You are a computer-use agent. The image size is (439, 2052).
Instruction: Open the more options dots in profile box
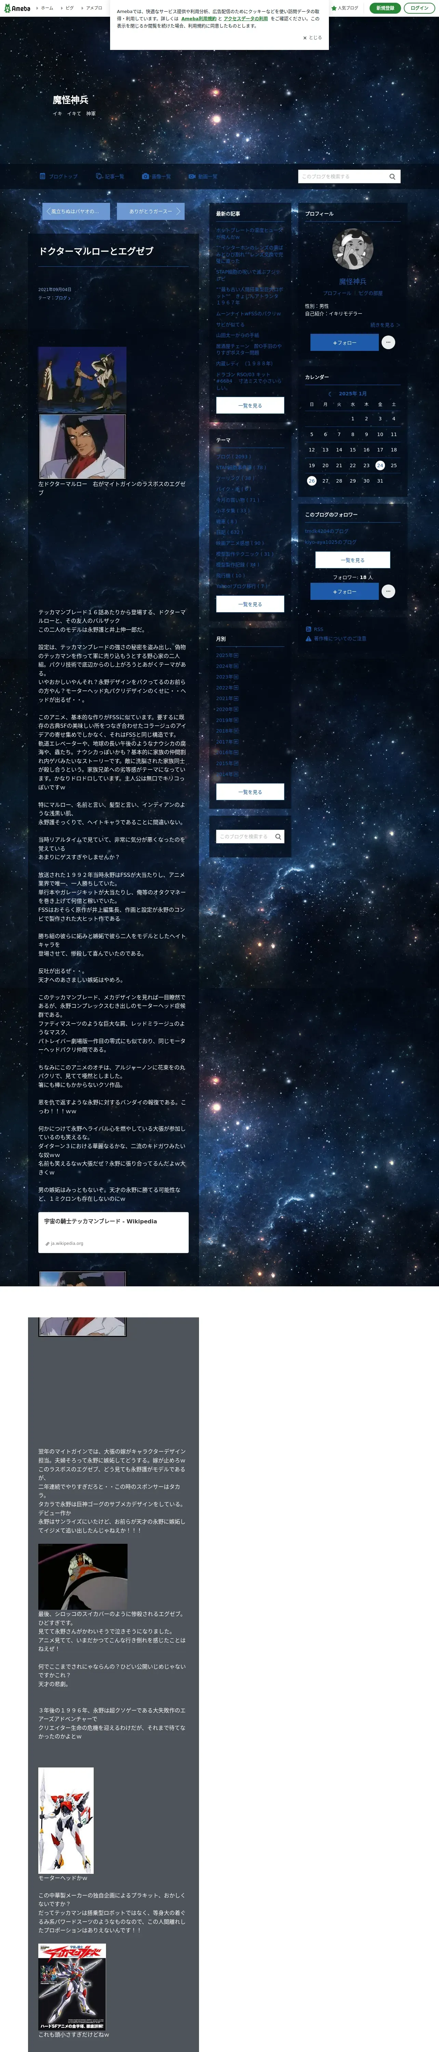pos(388,343)
